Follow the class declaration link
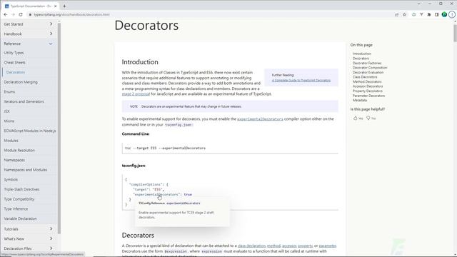This screenshot has width=457, height=257. click(x=251, y=246)
